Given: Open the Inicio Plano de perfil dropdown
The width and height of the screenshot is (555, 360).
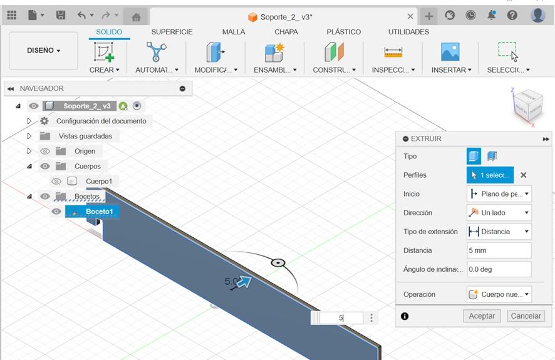Looking at the screenshot, I should 499,194.
